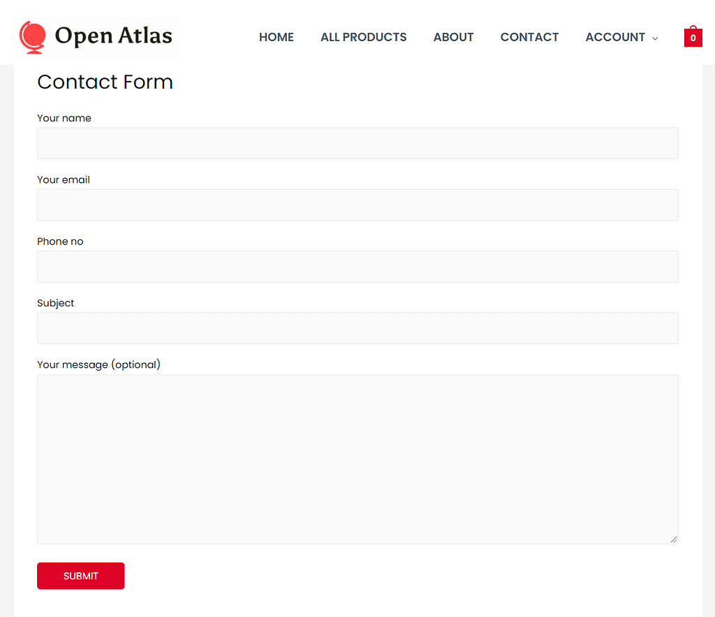Click the Open Atlas site title text

[x=114, y=36]
